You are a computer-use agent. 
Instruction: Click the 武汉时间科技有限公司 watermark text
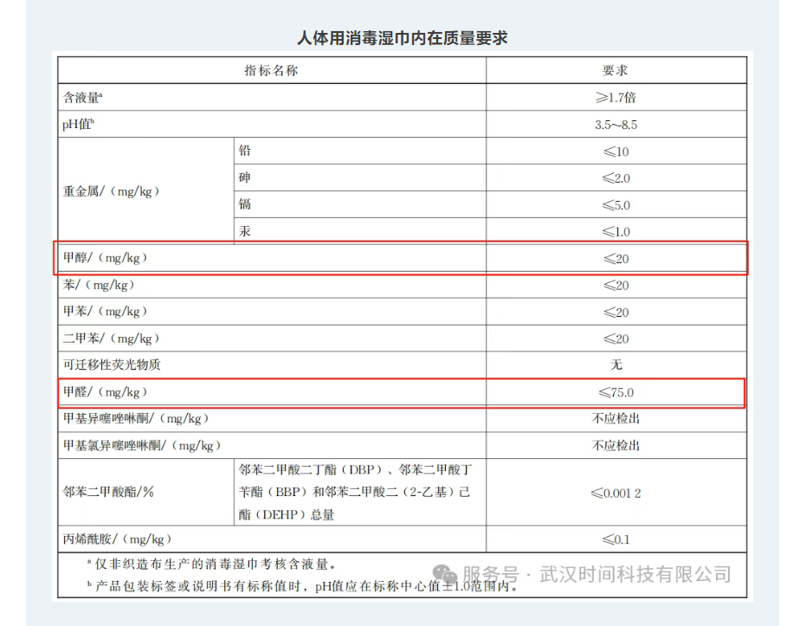coord(635,575)
